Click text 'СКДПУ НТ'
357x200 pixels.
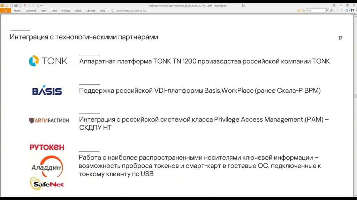[x=96, y=128]
